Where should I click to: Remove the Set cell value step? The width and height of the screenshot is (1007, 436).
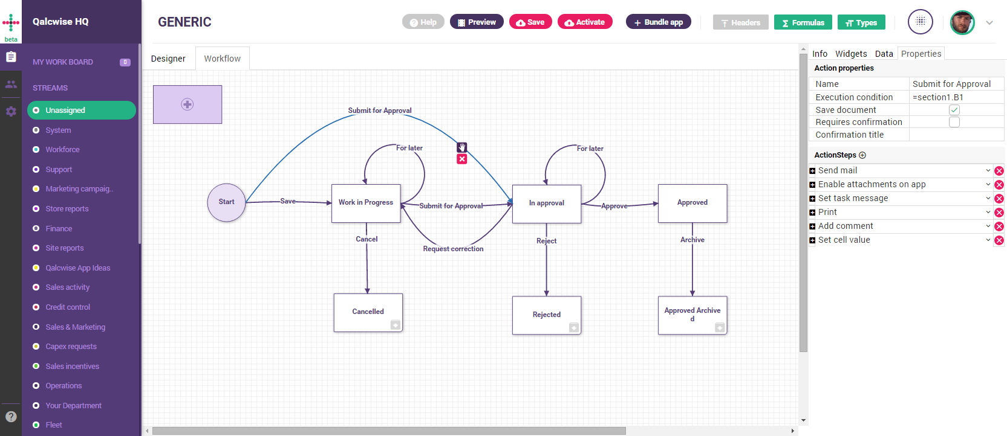pyautogui.click(x=999, y=240)
